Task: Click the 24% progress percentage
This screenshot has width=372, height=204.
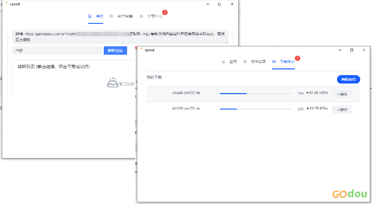Action: click(x=301, y=109)
